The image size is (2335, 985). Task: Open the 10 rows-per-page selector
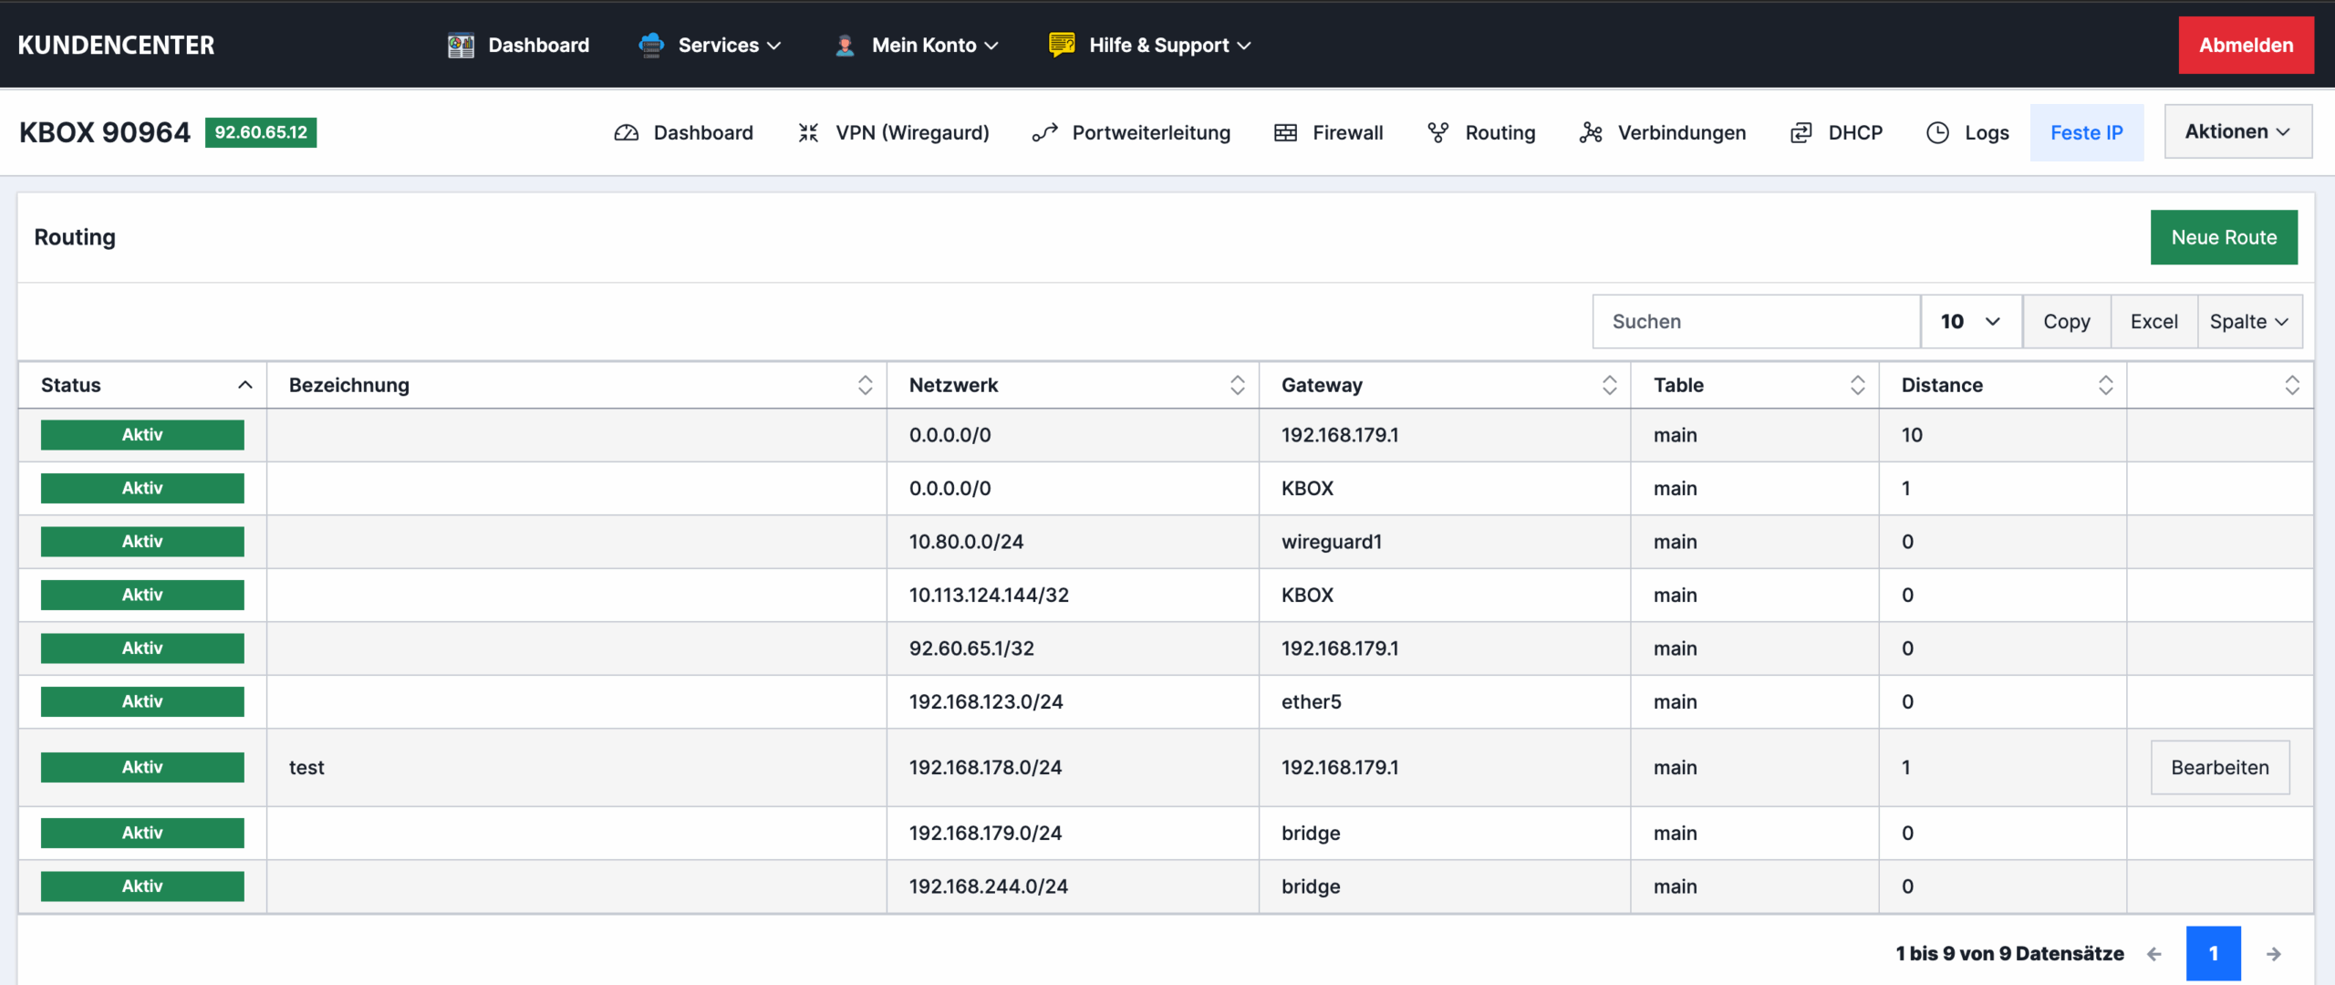1970,321
